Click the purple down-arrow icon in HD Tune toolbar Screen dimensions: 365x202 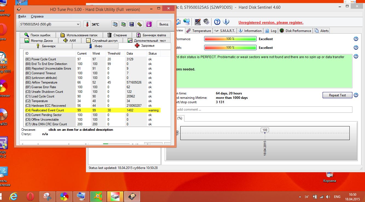tap(149, 24)
